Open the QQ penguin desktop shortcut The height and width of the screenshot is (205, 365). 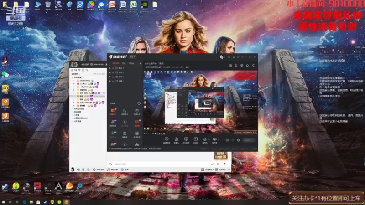coord(5,62)
